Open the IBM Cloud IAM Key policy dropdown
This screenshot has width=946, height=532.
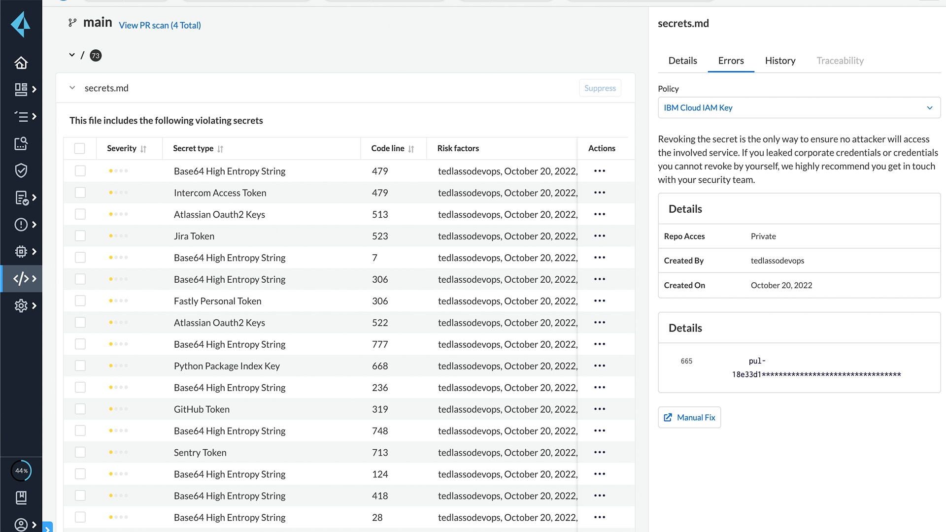coord(799,108)
